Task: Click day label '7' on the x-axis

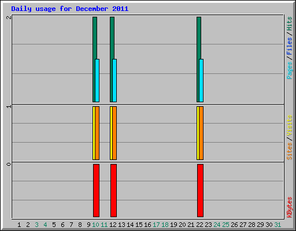Action: coord(71,225)
